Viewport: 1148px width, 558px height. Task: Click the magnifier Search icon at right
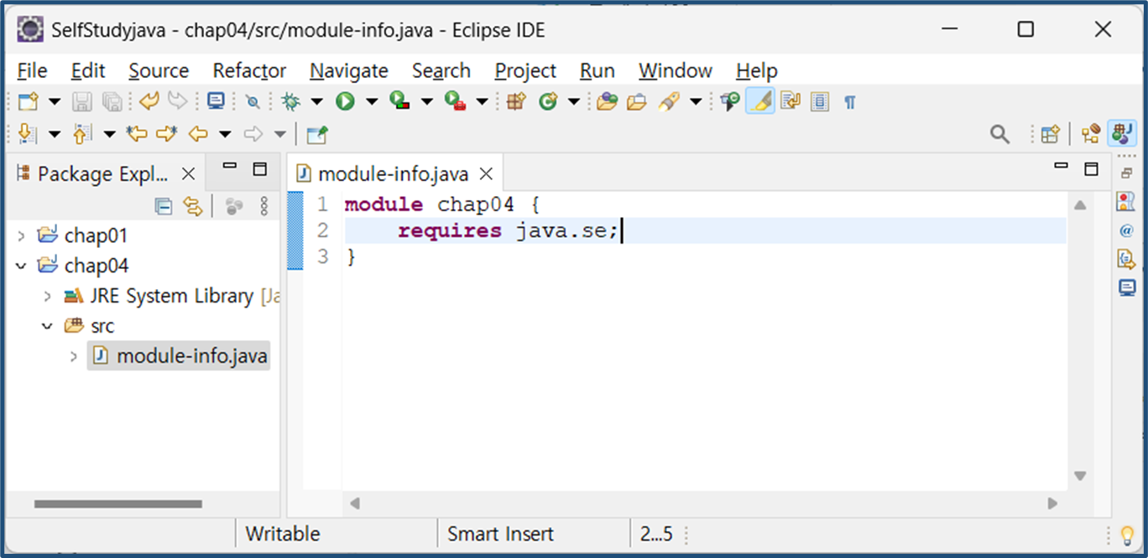coord(999,134)
